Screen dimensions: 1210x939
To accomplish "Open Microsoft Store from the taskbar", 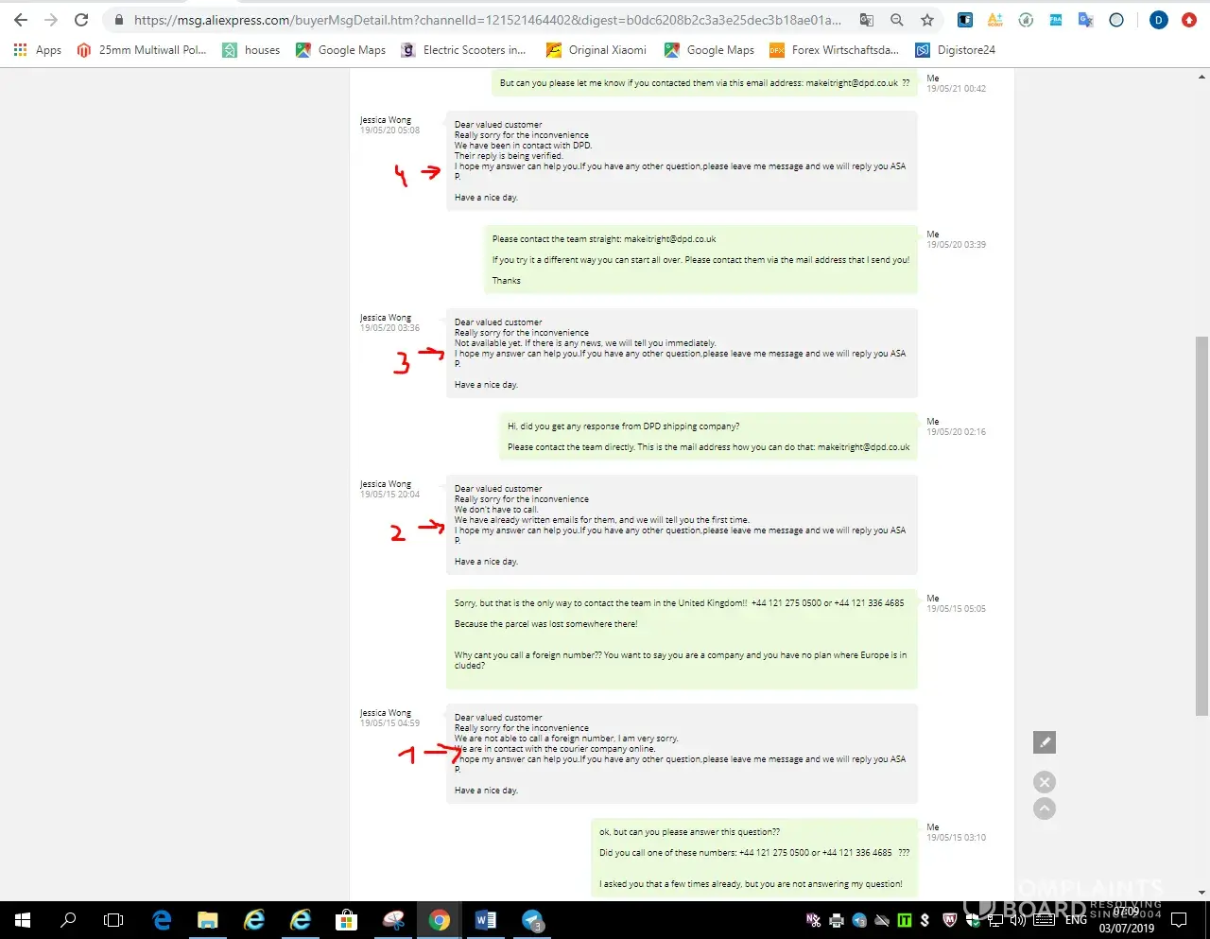I will 347,919.
